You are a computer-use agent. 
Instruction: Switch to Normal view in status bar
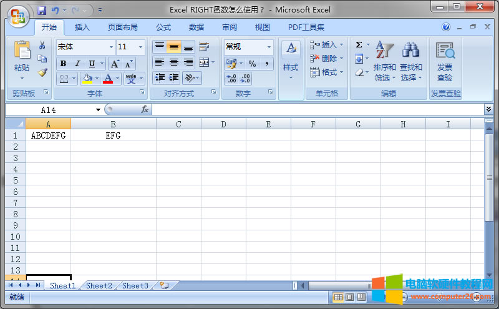point(338,297)
